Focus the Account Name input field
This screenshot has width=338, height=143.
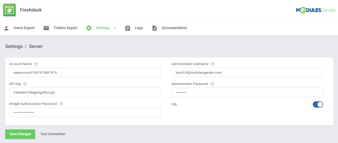point(85,72)
